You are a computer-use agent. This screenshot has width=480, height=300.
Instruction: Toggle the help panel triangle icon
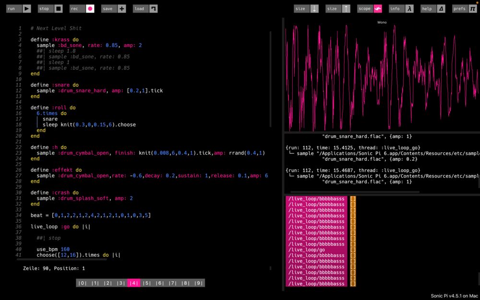point(441,9)
